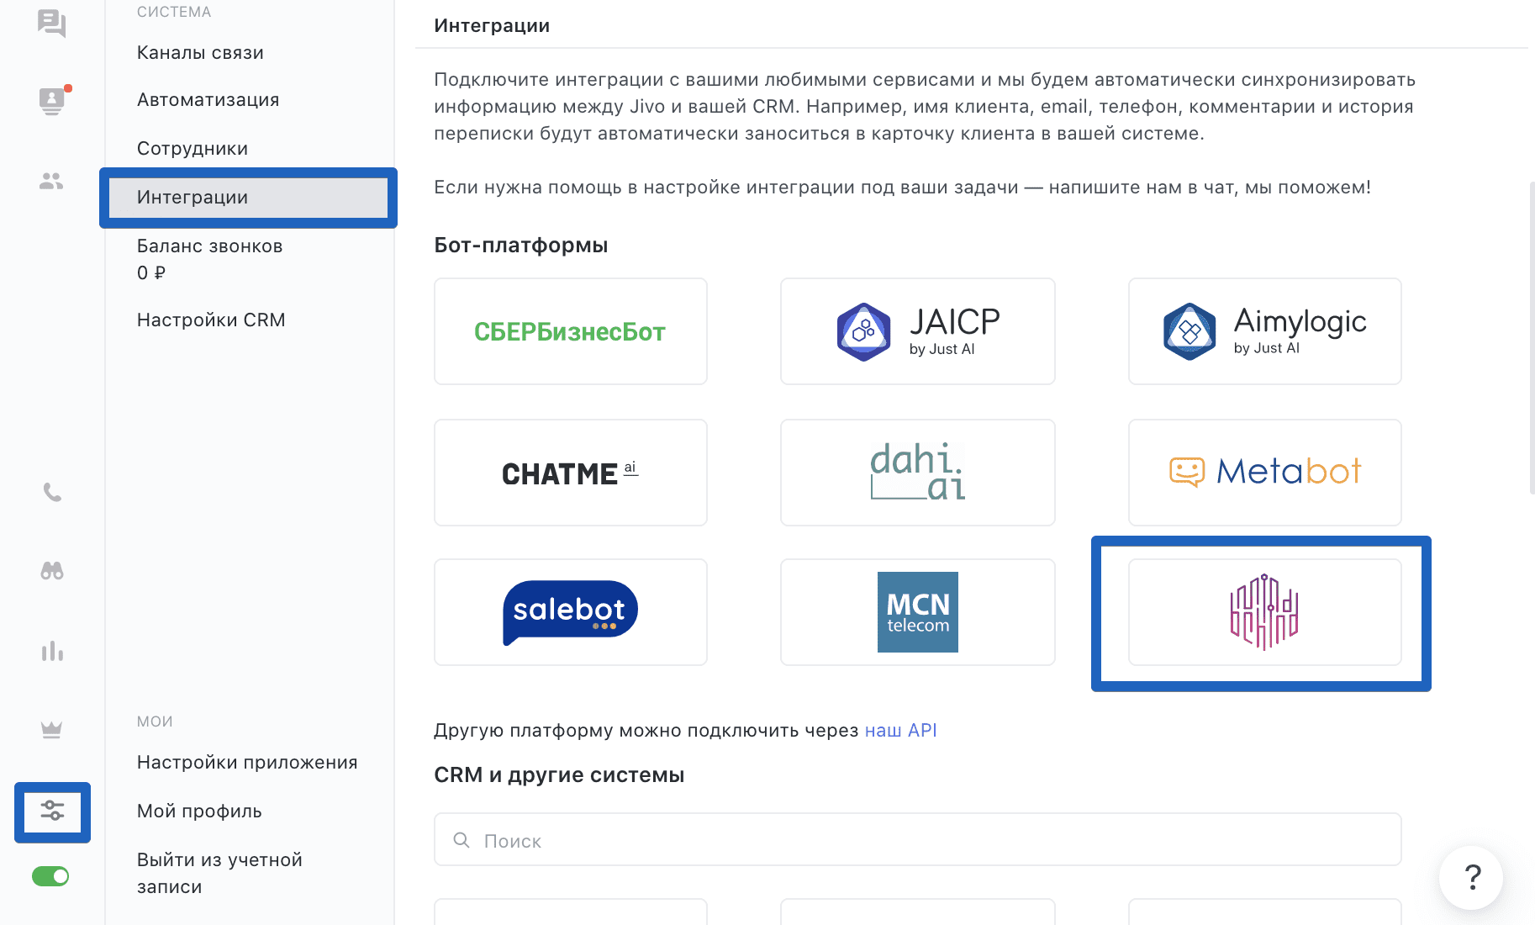The width and height of the screenshot is (1535, 925).
Task: Open Баланс звонков menu item
Action: click(209, 259)
